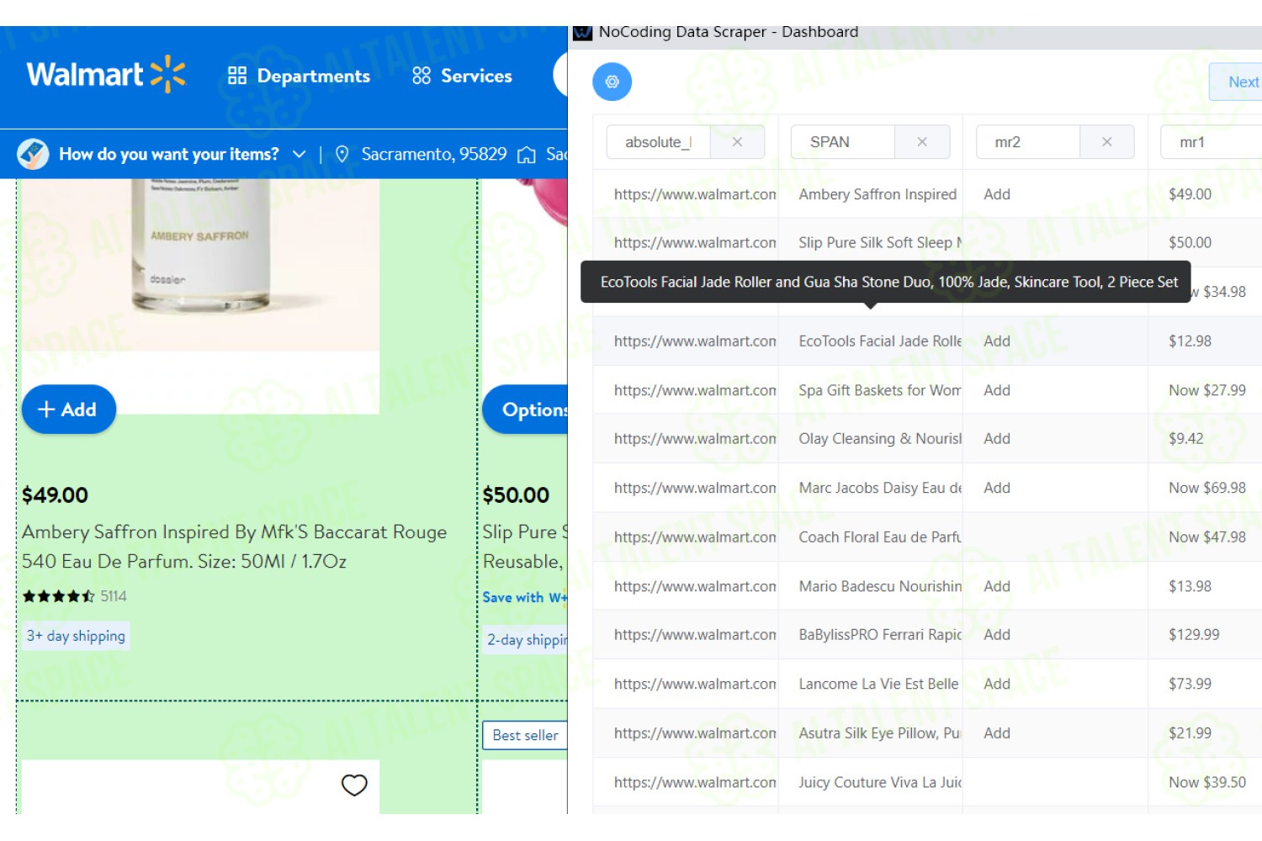Edit the mr1 column name field
Image resolution: width=1262 pixels, height=841 pixels.
point(1212,142)
